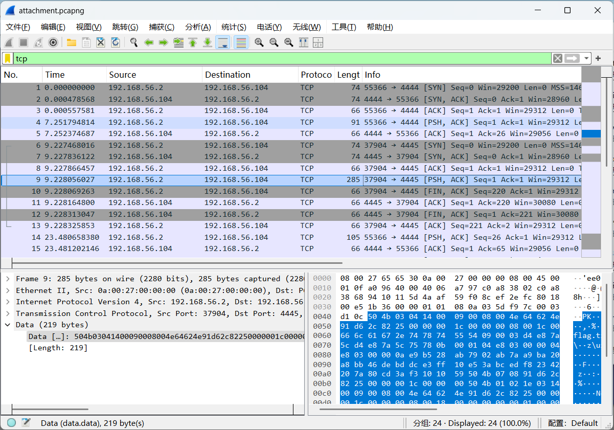
Task: Click the reset layout panes icon
Action: click(x=318, y=42)
